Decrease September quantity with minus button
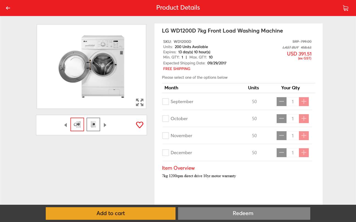Viewport: 356px width, 222px height. 282,102
